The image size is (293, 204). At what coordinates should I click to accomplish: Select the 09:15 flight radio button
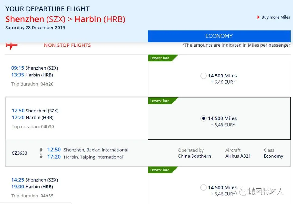click(x=203, y=76)
